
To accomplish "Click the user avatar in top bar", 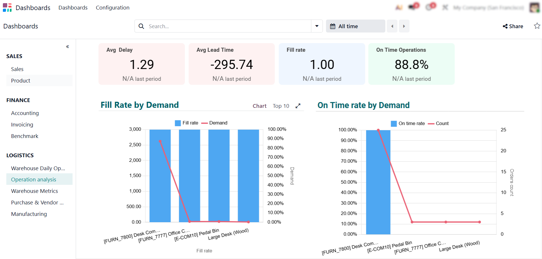I will 535,7.
